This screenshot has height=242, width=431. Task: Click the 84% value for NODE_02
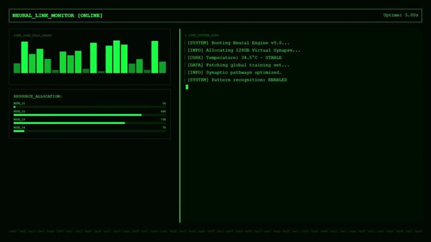pos(163,112)
